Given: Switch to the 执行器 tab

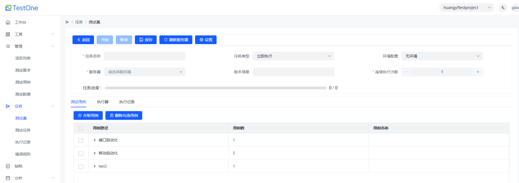Looking at the screenshot, I should pyautogui.click(x=103, y=102).
